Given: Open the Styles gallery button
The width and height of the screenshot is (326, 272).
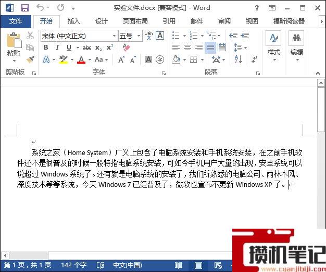Looking at the screenshot, I should (x=273, y=46).
